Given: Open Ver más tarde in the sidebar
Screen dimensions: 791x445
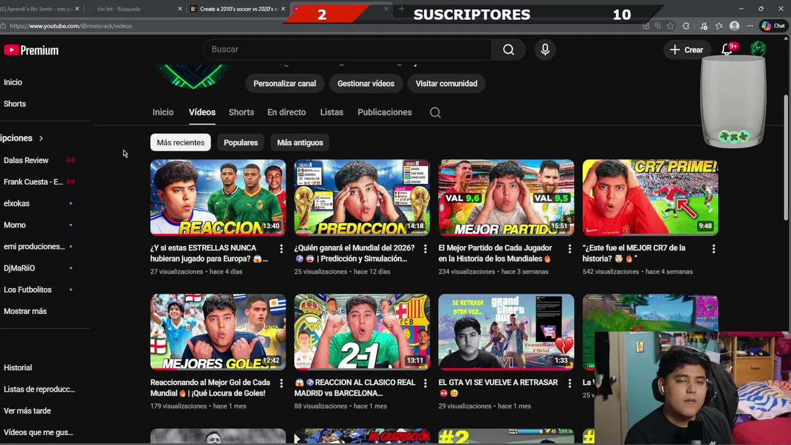Looking at the screenshot, I should pos(27,411).
